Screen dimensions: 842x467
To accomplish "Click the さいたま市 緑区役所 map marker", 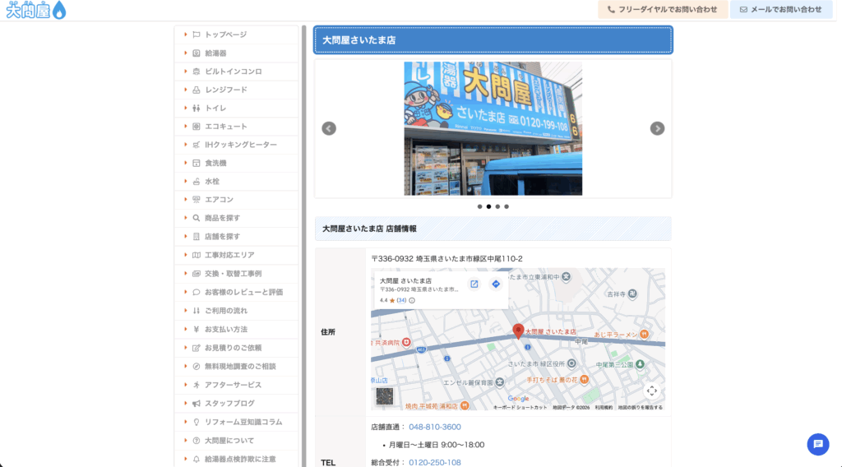I will pos(571,363).
